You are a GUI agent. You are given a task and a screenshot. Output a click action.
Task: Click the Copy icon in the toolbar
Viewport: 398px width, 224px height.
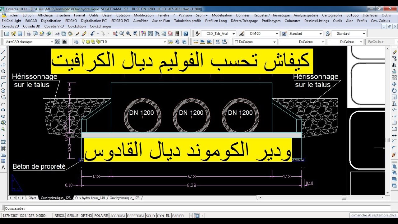[64, 34]
